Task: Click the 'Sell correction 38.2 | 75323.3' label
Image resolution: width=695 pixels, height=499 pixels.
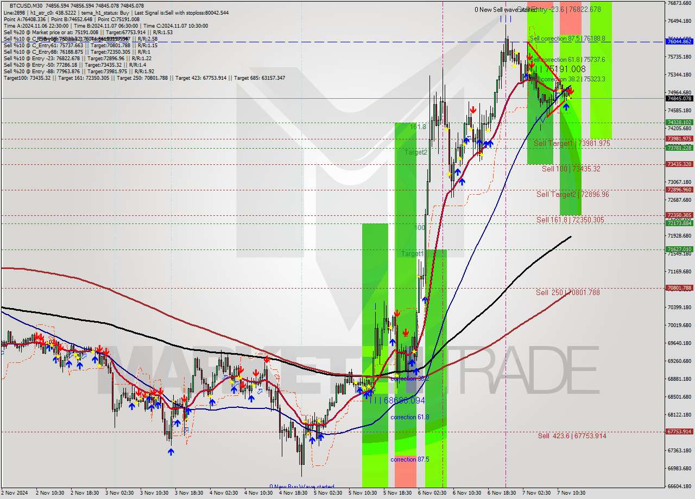Action: (x=568, y=79)
